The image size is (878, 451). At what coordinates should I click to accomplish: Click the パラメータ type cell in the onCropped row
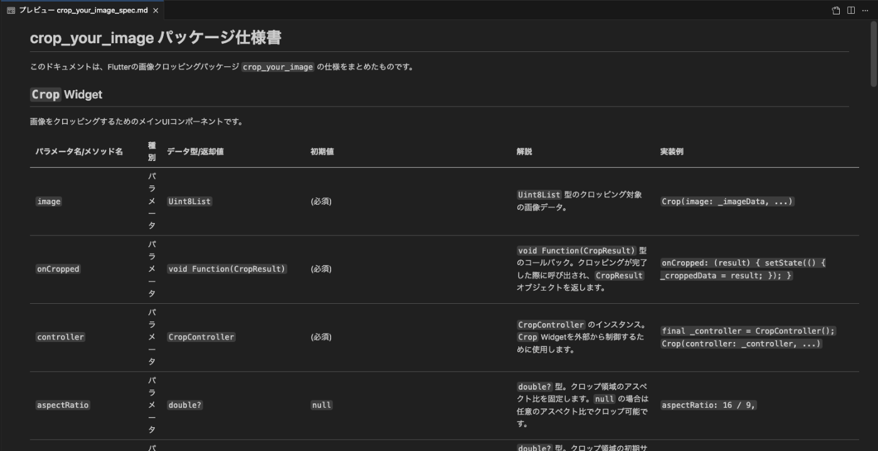pos(152,269)
